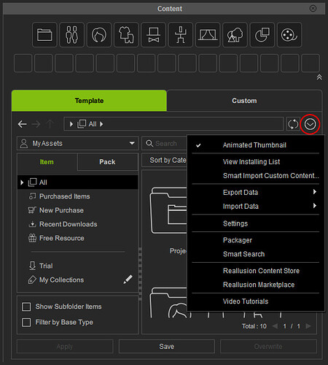The image size is (328, 365).
Task: Go back with the left arrow
Action: [22, 124]
